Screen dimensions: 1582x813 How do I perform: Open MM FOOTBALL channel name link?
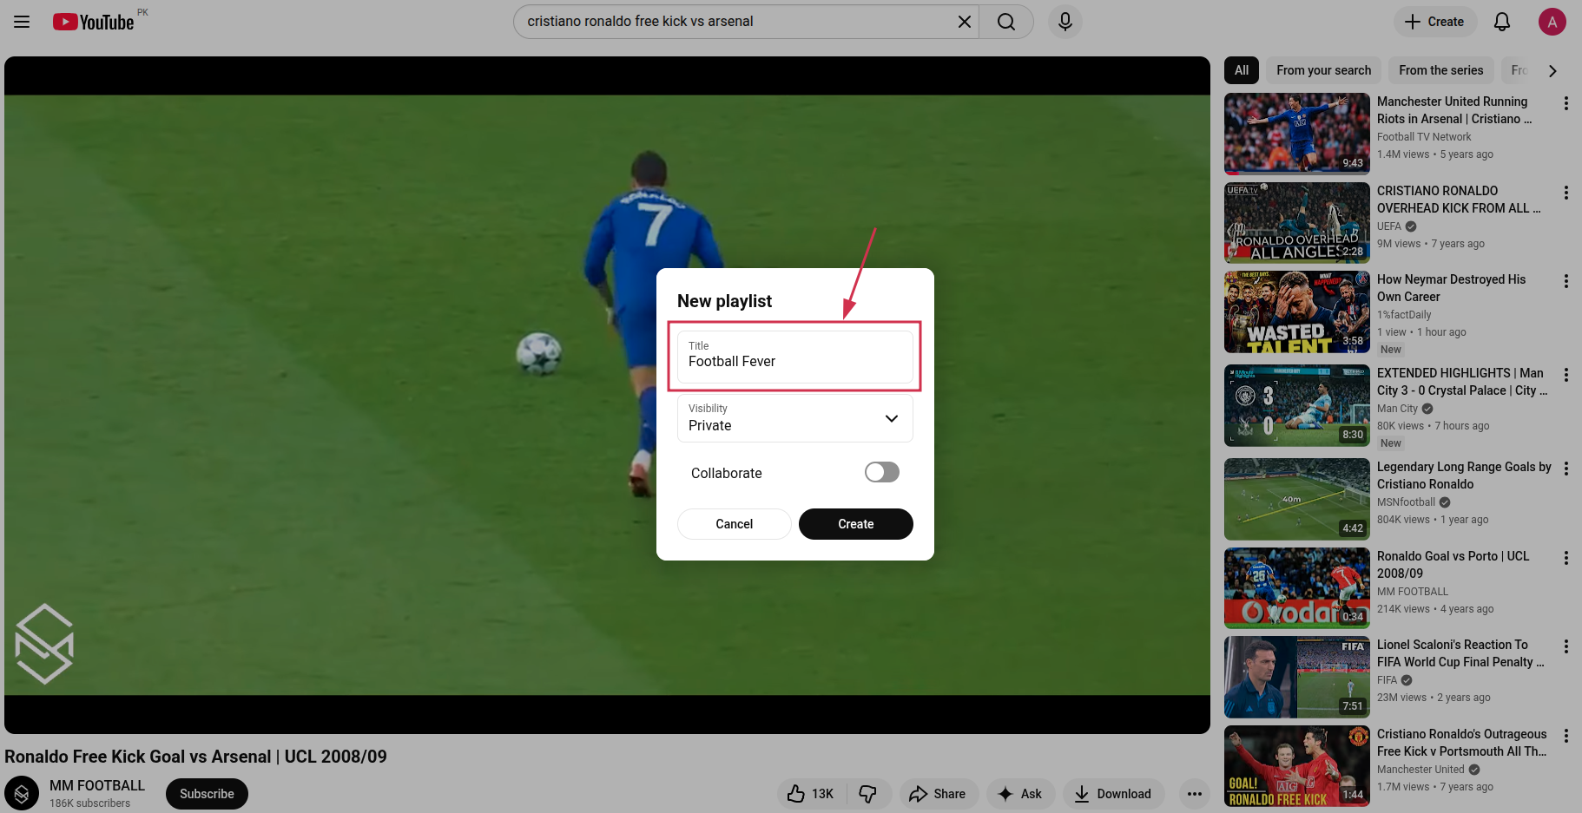tap(97, 785)
